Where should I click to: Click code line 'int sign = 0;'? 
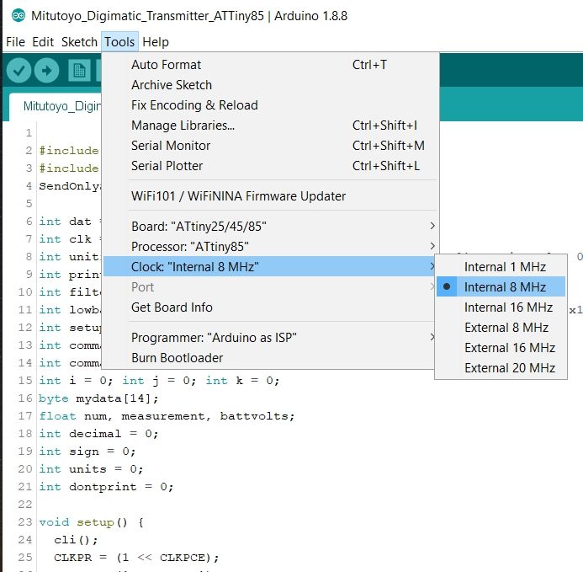87,452
